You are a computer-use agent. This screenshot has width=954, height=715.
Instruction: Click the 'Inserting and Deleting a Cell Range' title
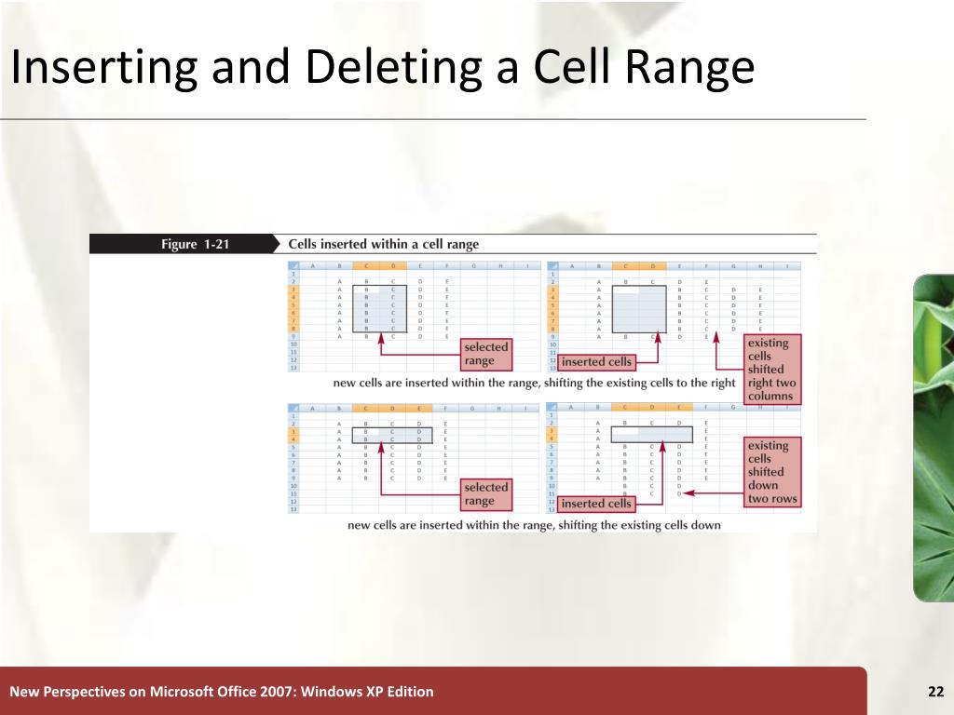click(383, 67)
